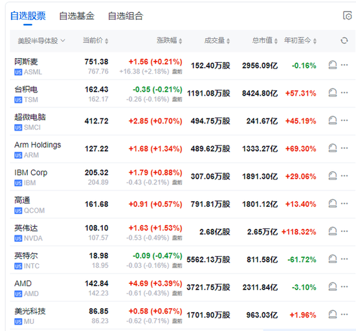Click change -0.35 (-0.21%)
Screen dimensions: 356x331
(157, 89)
